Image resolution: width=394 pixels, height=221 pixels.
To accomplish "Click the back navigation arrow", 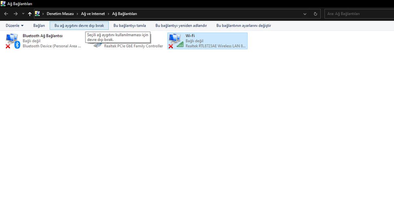I will tap(6, 14).
